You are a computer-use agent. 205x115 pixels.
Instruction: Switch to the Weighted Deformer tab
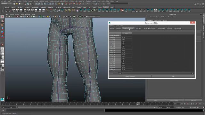click(128, 28)
